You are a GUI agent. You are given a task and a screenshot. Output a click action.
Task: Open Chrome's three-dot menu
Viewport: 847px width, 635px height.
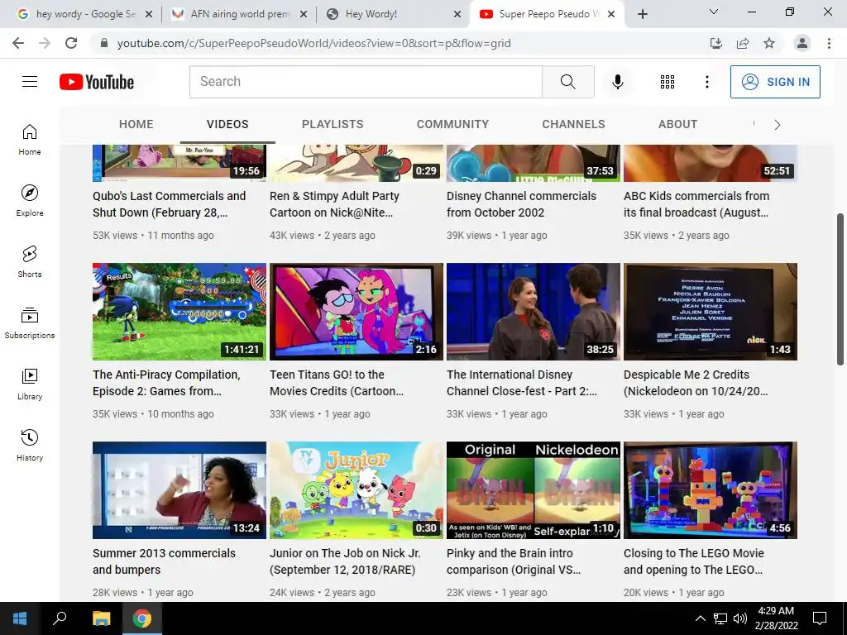[829, 43]
